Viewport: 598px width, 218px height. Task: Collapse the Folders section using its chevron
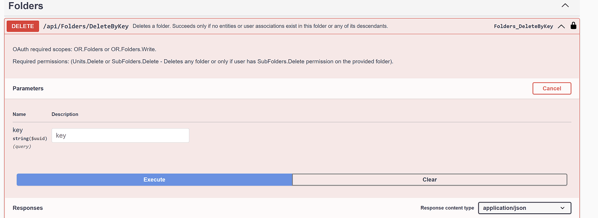click(565, 6)
